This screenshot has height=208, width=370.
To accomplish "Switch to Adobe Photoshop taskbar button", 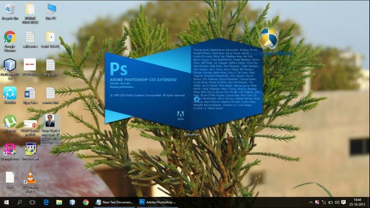I will tap(157, 202).
